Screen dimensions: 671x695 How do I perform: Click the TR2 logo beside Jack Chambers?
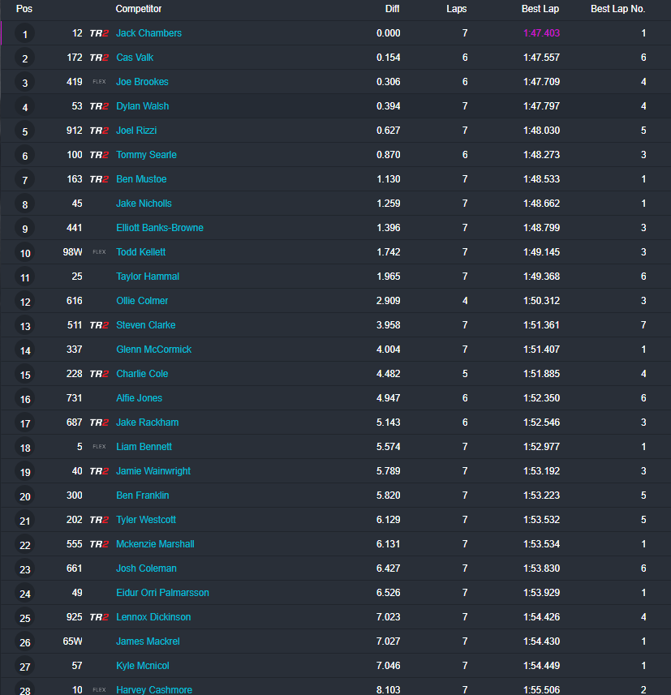coord(99,33)
